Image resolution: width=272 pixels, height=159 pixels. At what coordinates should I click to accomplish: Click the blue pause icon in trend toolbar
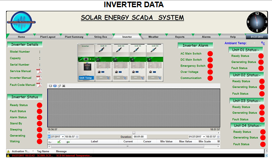[x=55, y=86]
